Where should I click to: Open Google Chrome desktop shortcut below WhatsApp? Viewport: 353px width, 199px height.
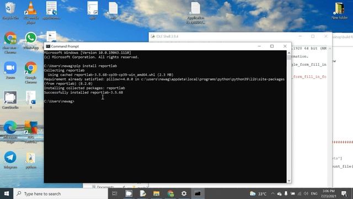point(31,72)
